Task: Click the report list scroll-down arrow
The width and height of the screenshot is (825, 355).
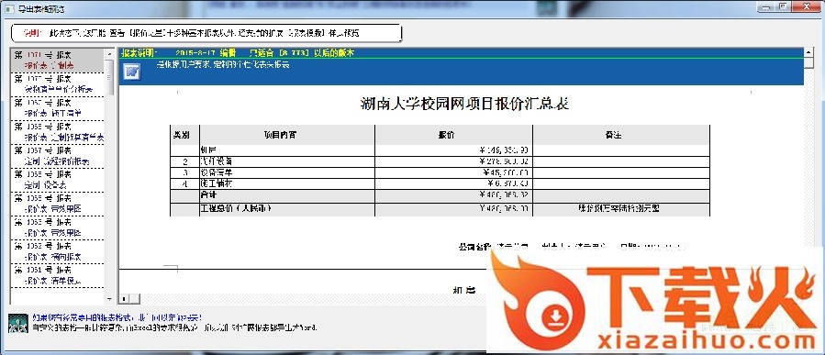Action: 109,299
